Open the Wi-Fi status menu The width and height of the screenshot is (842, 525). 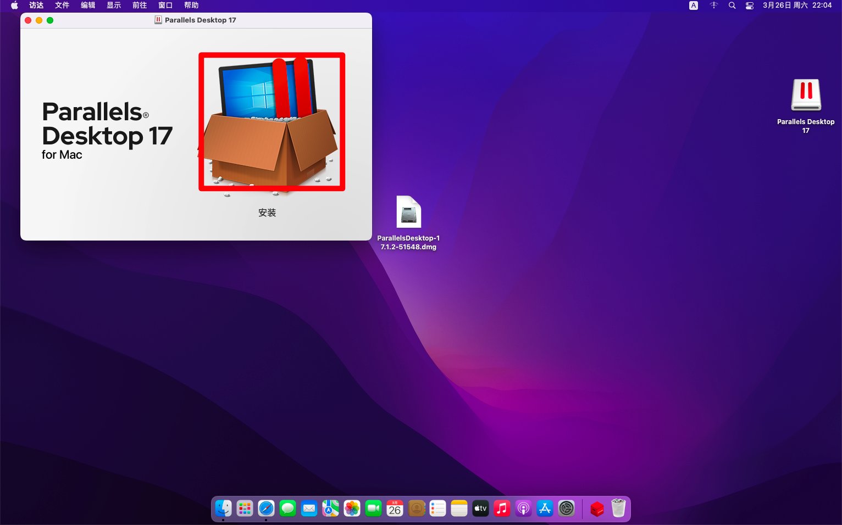click(713, 5)
